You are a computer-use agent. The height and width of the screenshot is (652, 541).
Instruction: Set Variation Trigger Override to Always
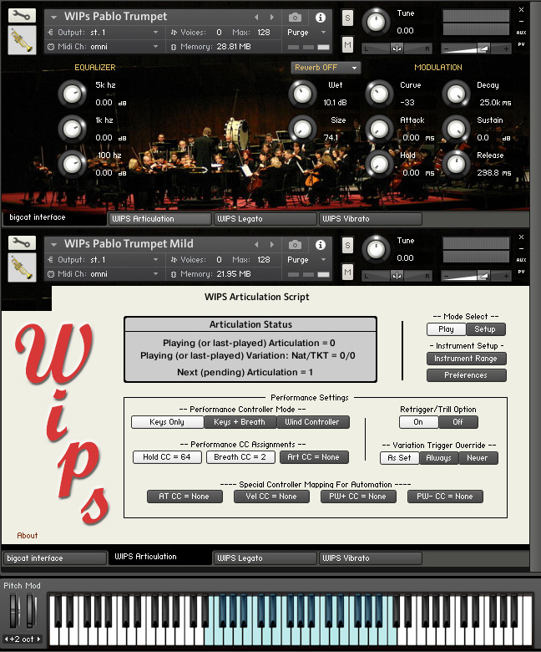[438, 458]
